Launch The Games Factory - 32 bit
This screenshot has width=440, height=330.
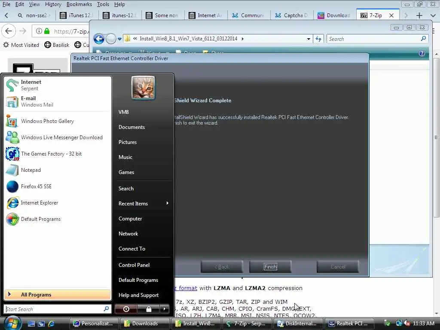pos(58,154)
